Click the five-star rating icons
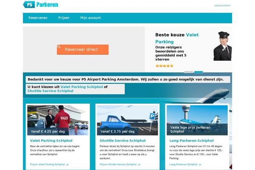 [x=164, y=66]
